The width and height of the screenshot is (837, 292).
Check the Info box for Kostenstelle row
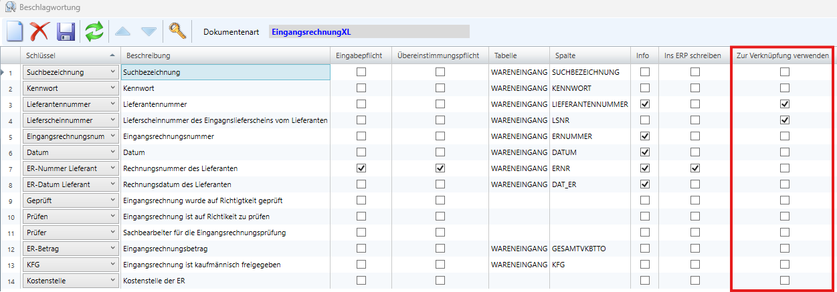(x=645, y=280)
